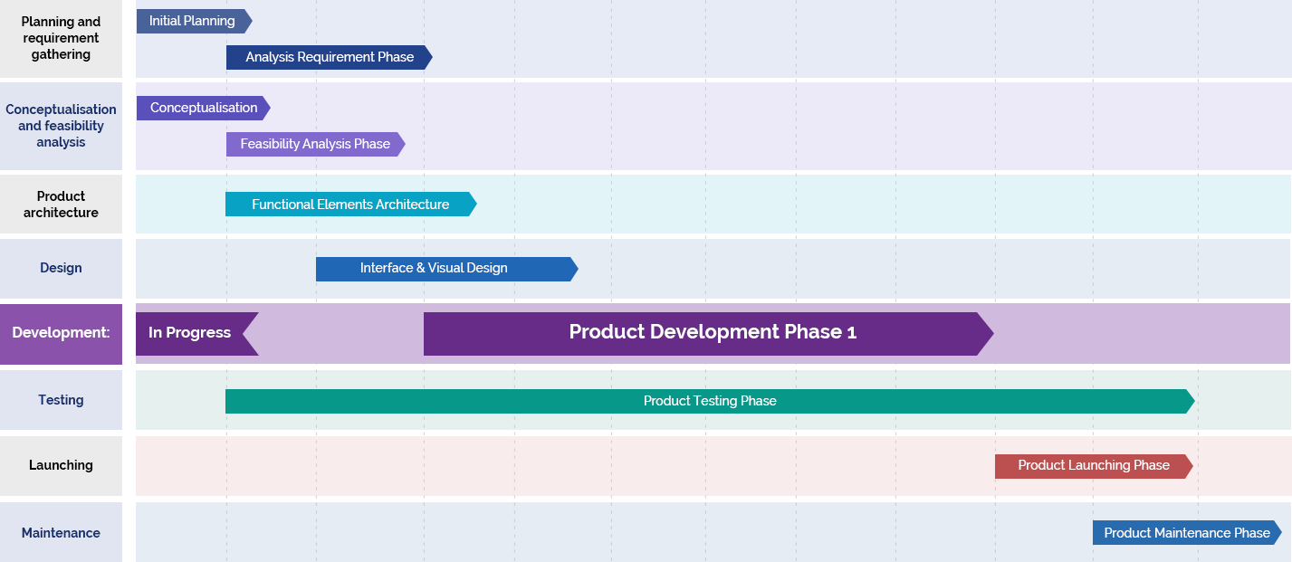Image resolution: width=1292 pixels, height=562 pixels.
Task: Select the Design row label
Action: click(x=61, y=268)
